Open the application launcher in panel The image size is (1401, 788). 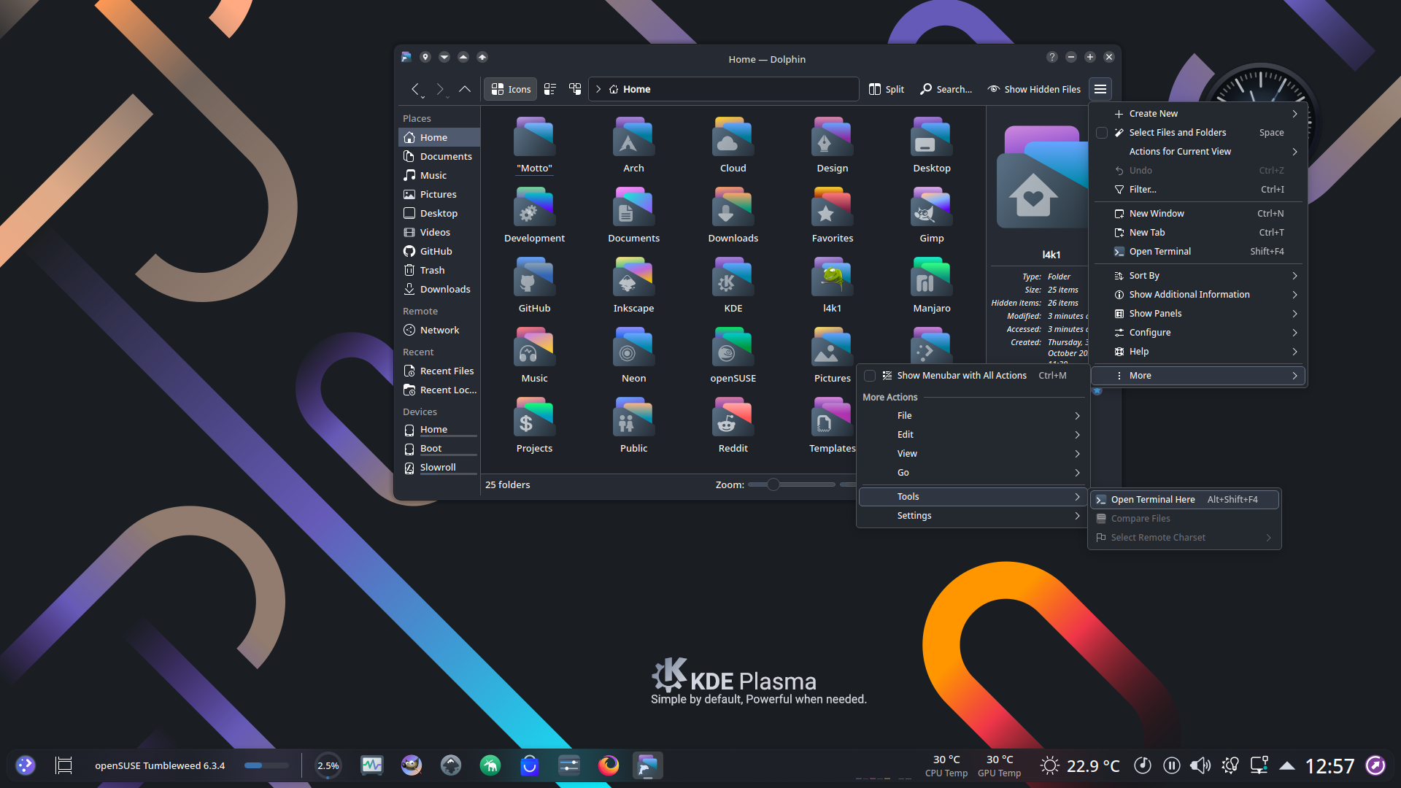point(26,765)
